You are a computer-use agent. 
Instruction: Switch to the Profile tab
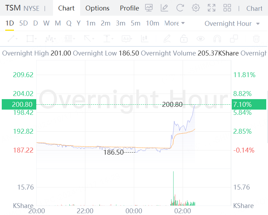pos(129,8)
